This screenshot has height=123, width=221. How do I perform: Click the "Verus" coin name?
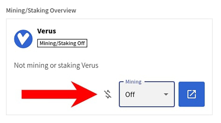point(46,31)
